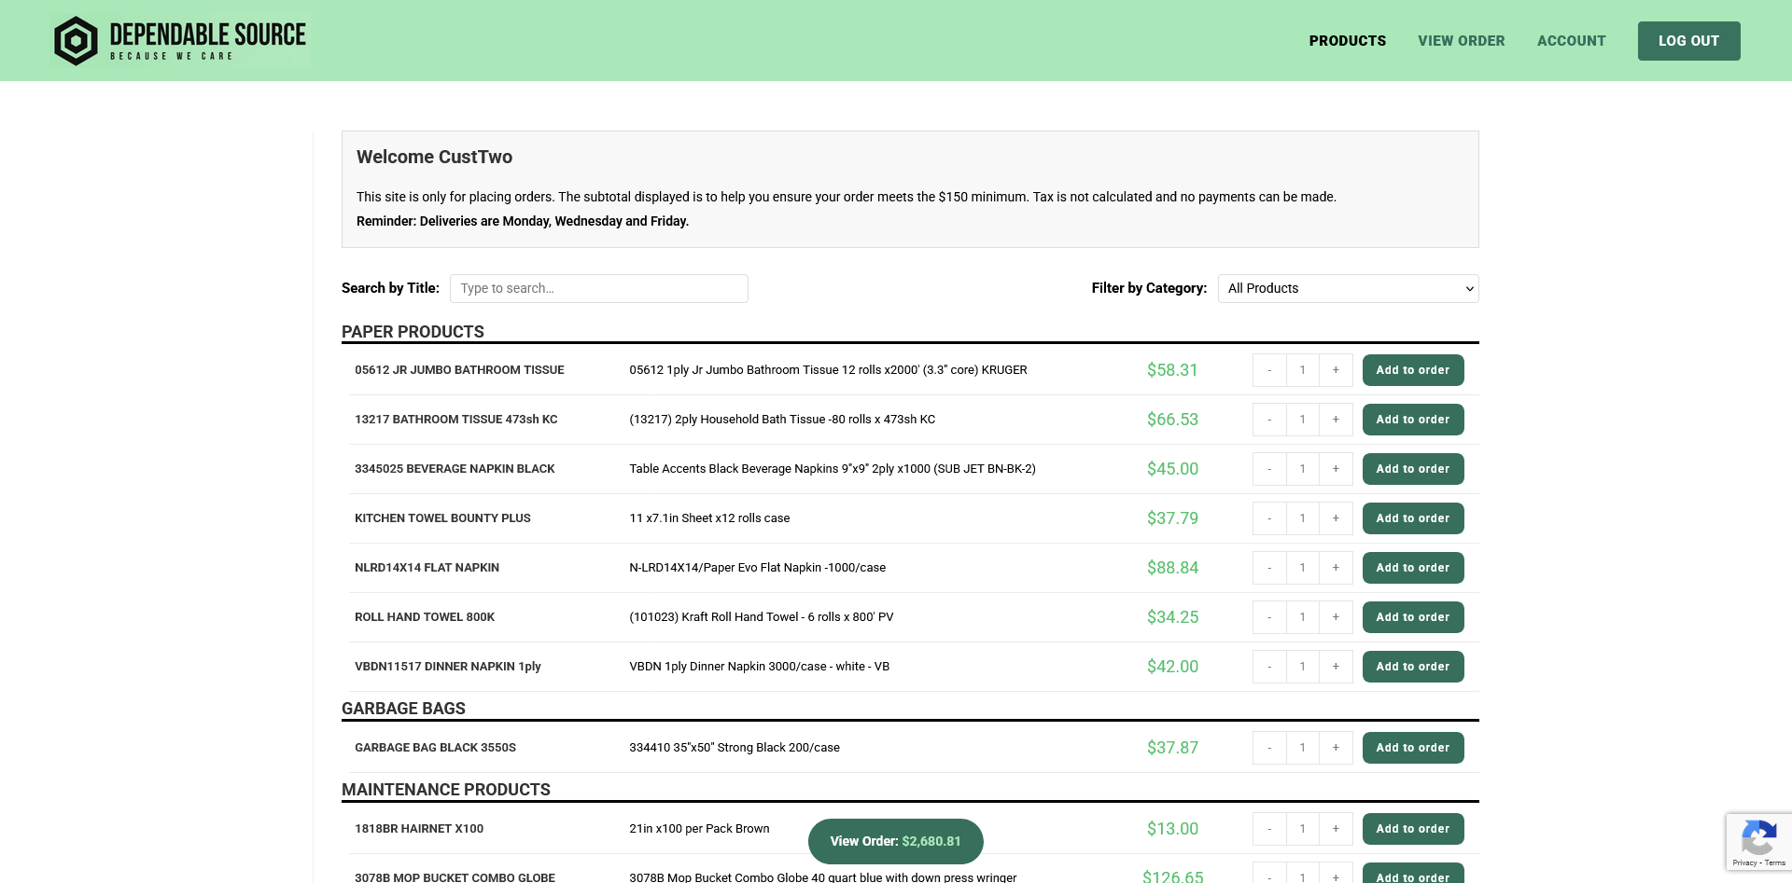Click quantity field for Roll Hand Towel
Image resolution: width=1792 pixels, height=883 pixels.
tap(1302, 617)
